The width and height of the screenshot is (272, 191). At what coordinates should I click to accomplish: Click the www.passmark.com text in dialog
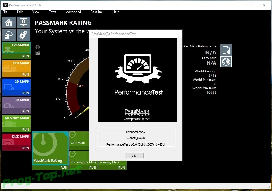(137, 119)
